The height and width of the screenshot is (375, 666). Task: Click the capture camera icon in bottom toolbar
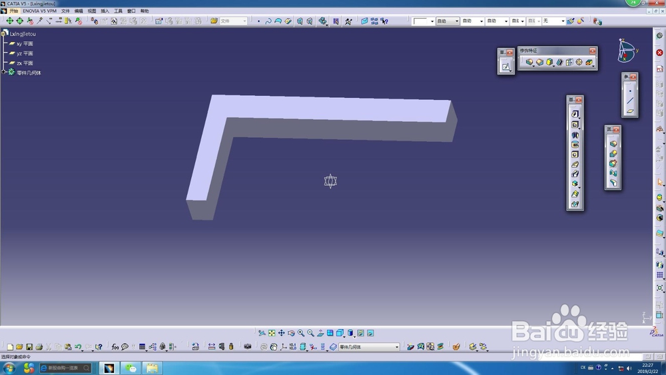click(248, 346)
